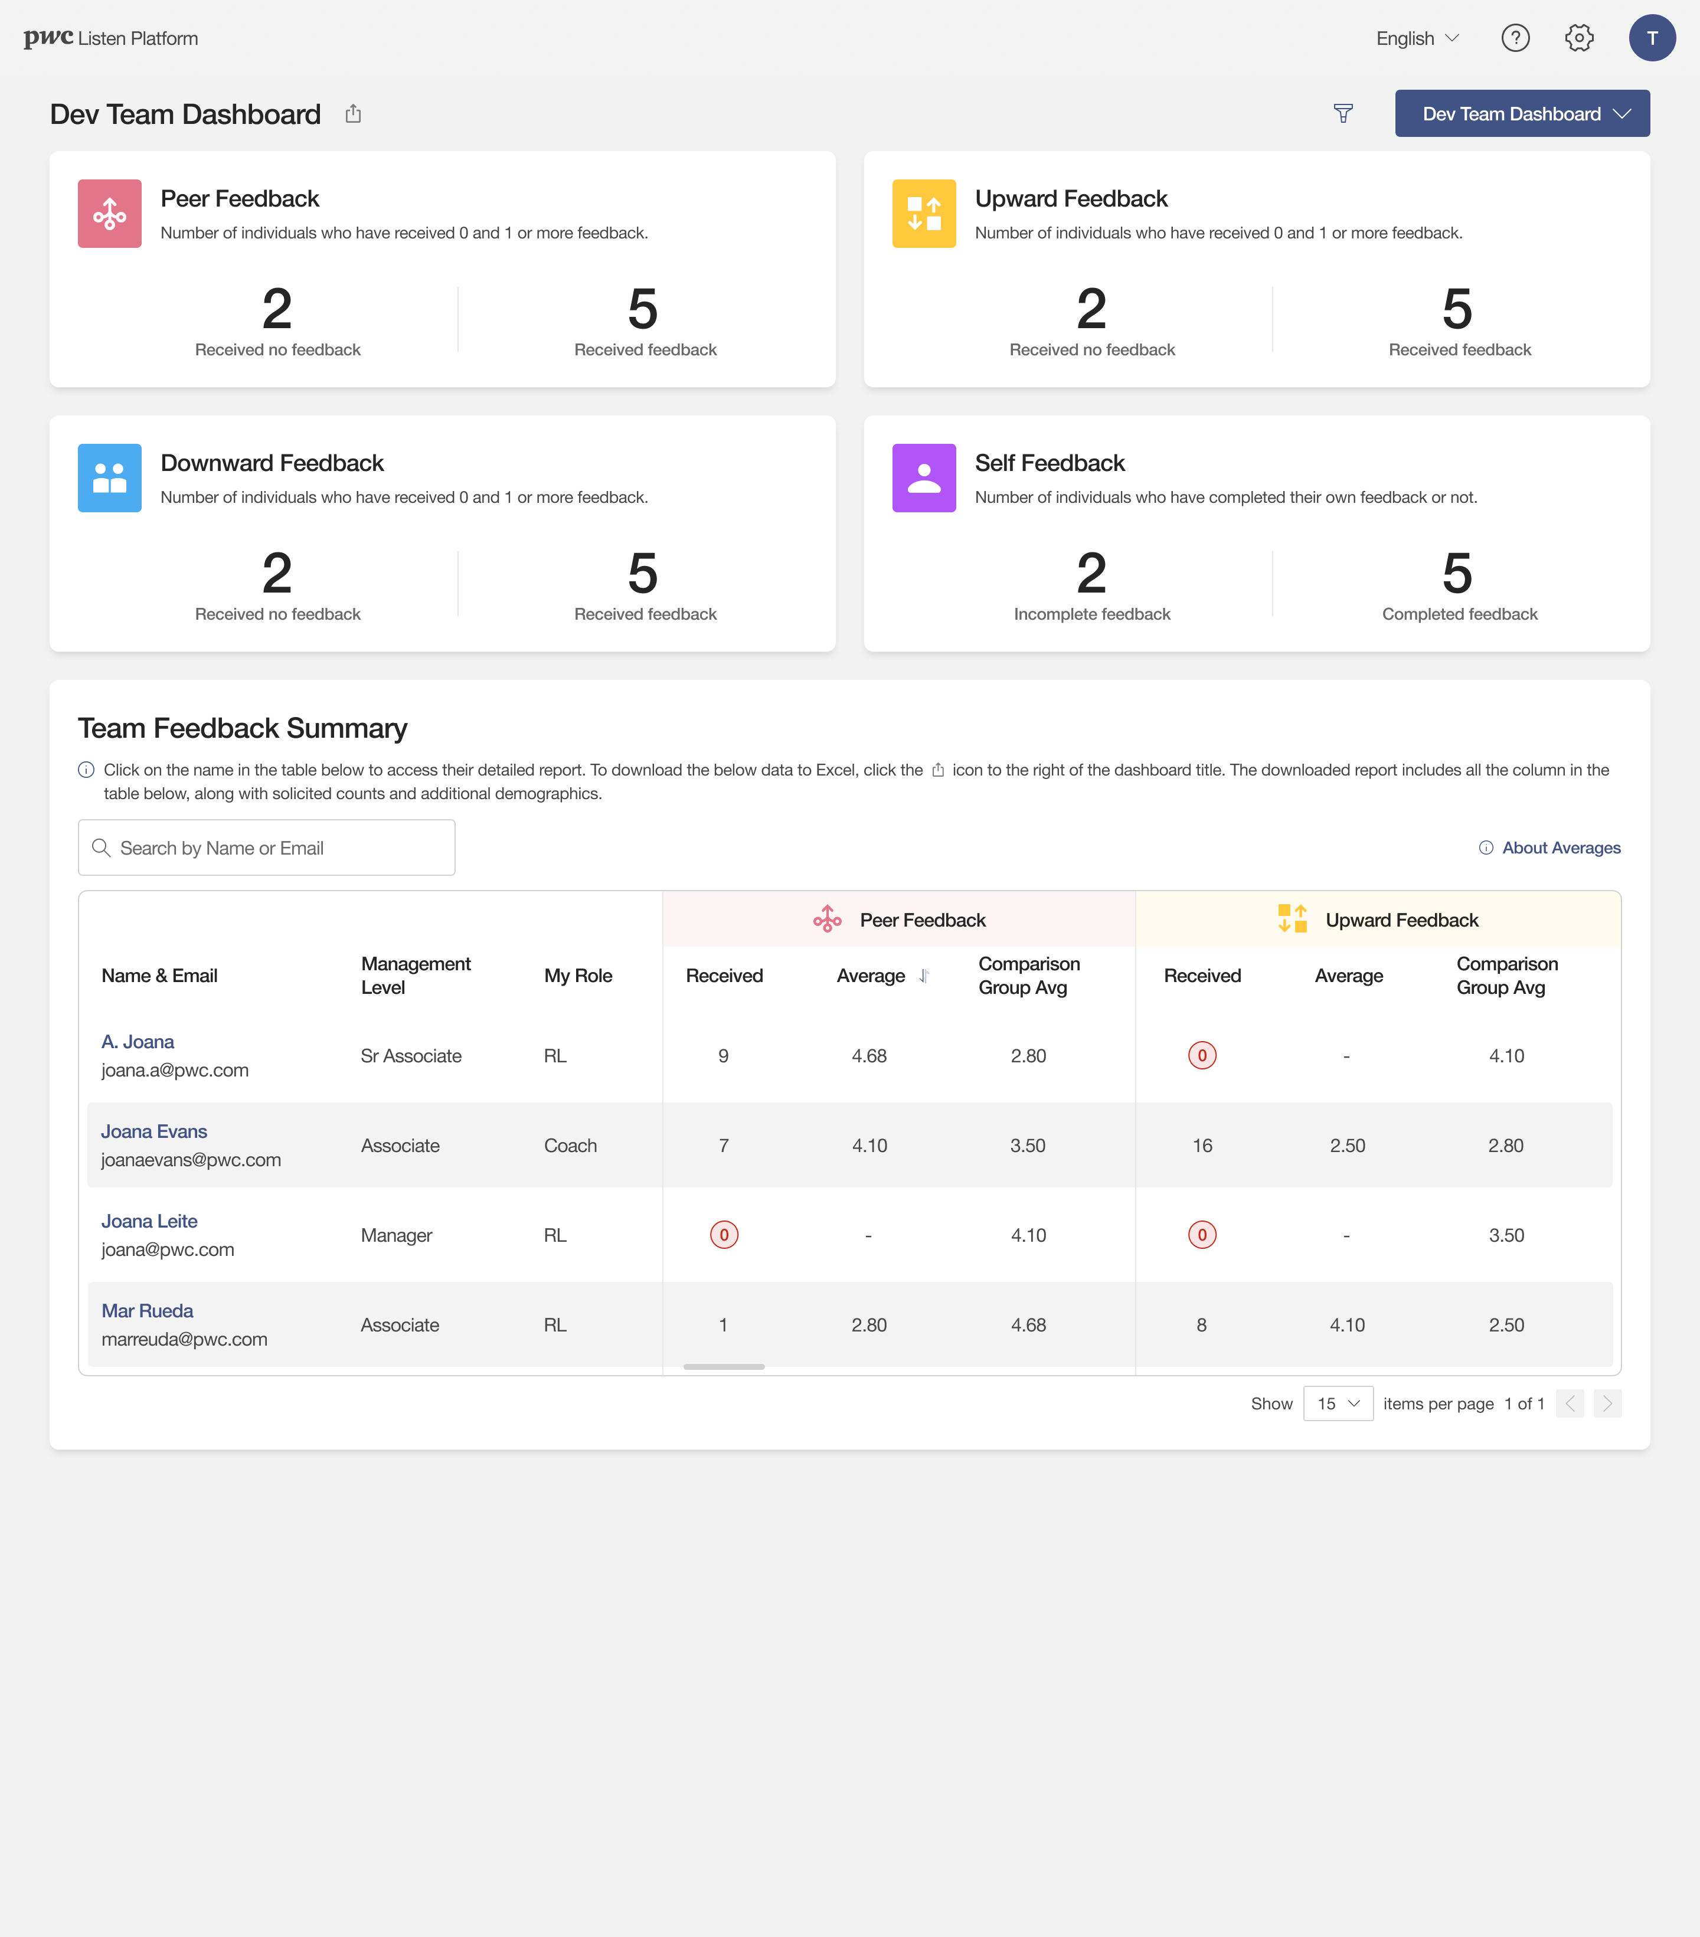Click Peer Feedback Comparison Group Avg header
1700x1937 pixels.
pyautogui.click(x=1029, y=975)
